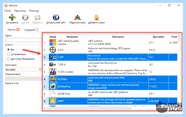The width and height of the screenshot is (186, 117).
Task: Click the AC3Filter package icon
Action: [53, 79]
